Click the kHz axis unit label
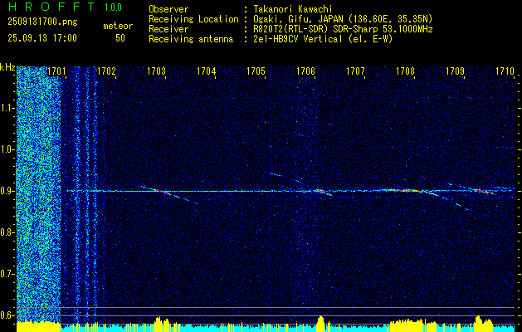The height and width of the screenshot is (332, 522). [7, 67]
